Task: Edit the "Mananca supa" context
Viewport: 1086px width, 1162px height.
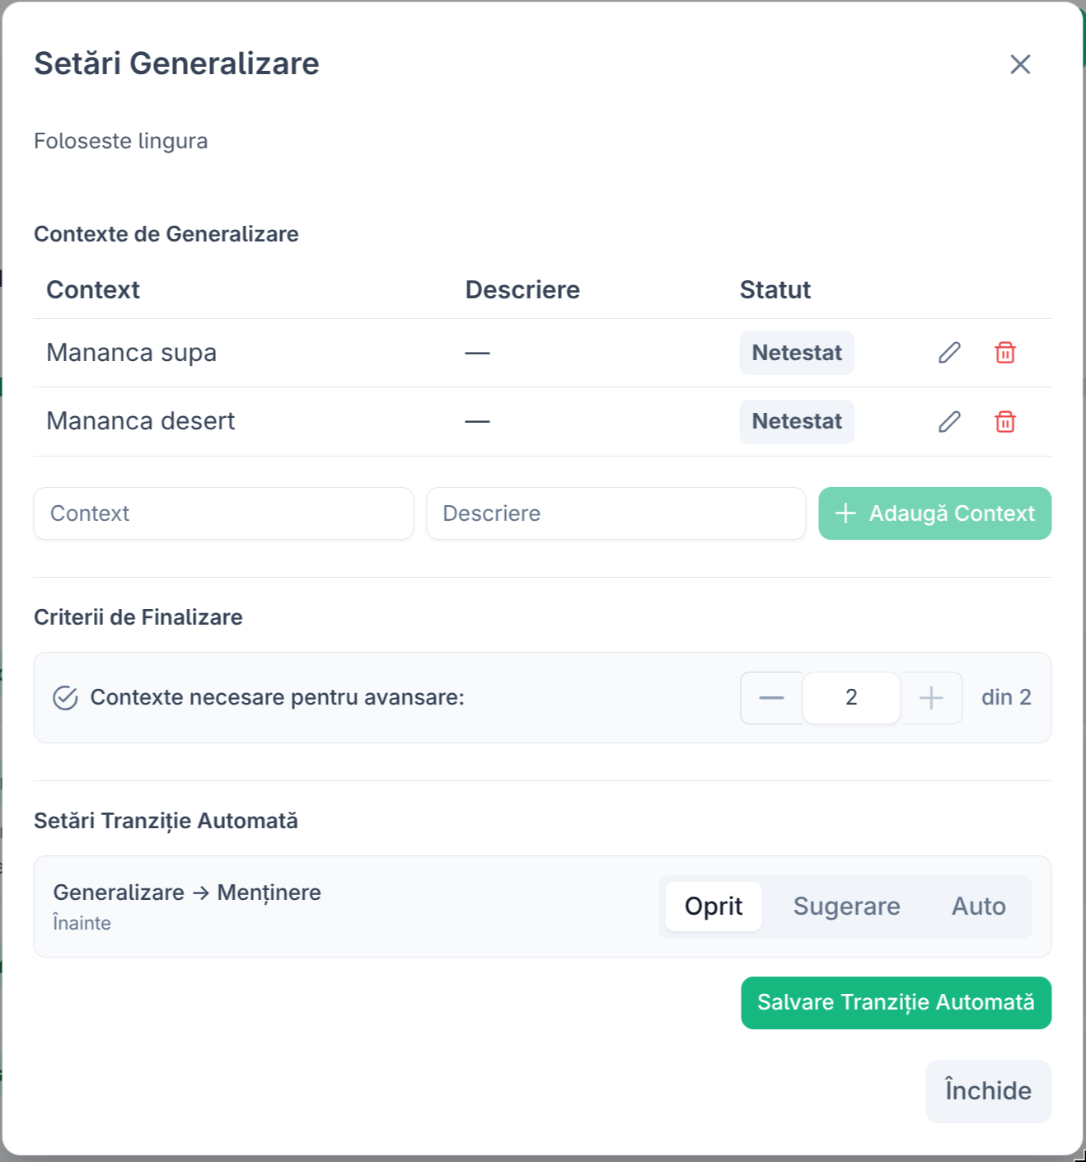Action: [x=949, y=353]
